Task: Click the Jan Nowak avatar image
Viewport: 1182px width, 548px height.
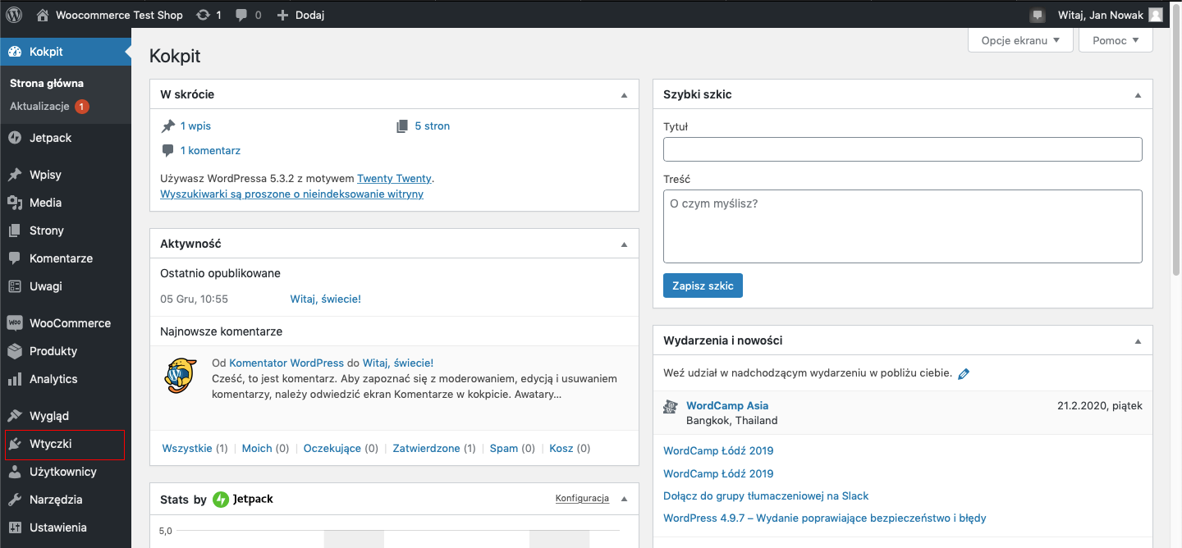Action: click(1155, 15)
